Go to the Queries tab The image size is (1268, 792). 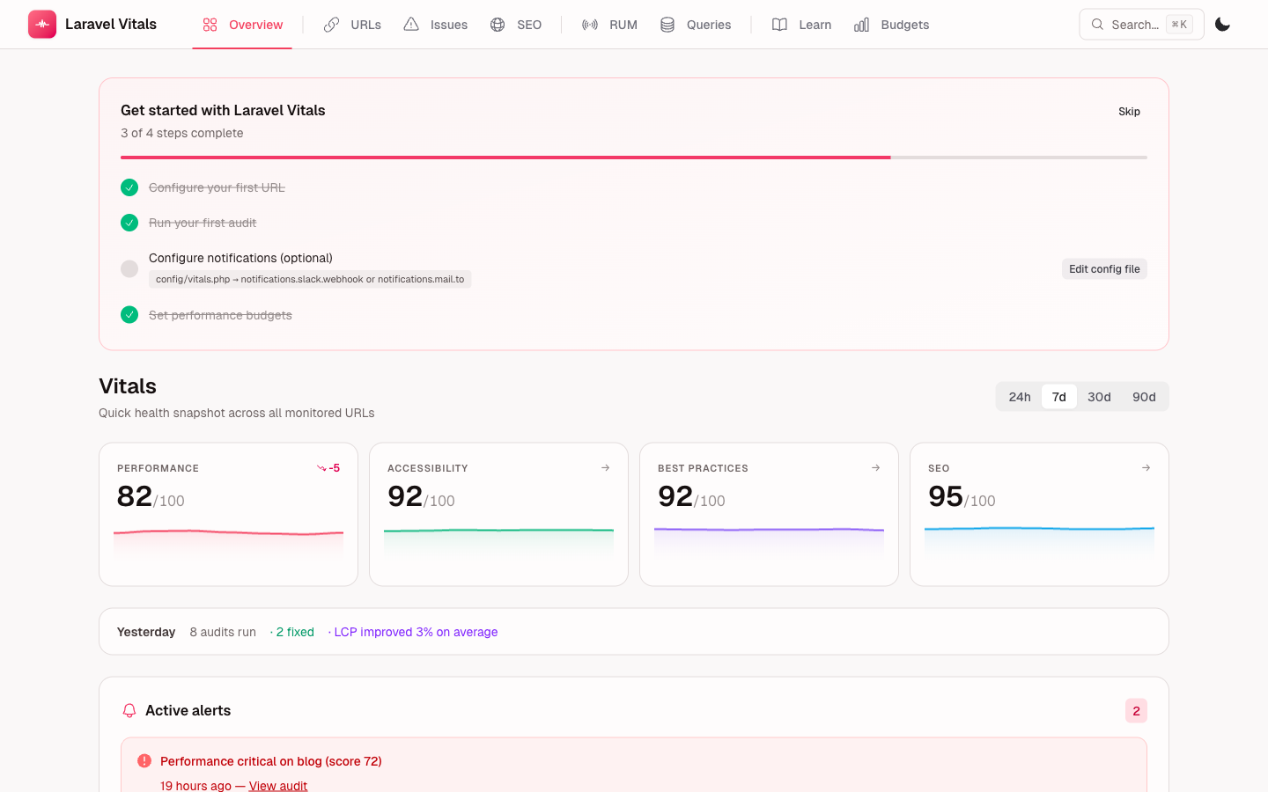(696, 25)
